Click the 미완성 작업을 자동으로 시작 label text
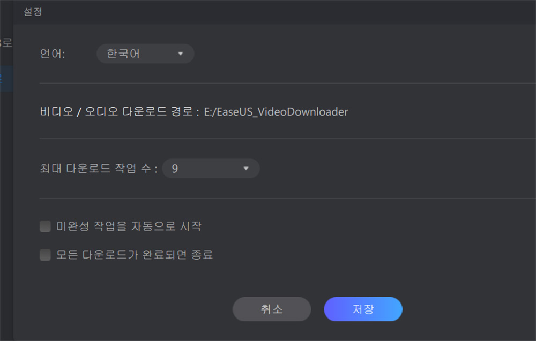 point(129,226)
